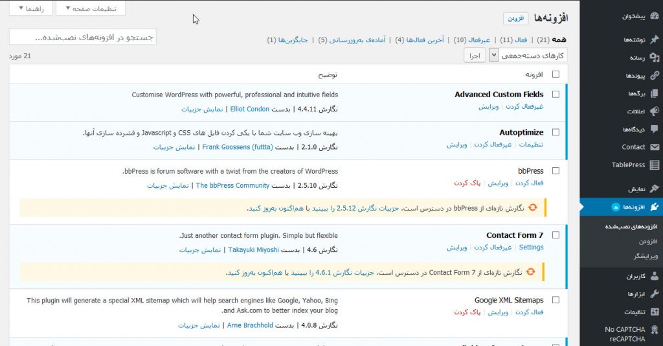Check the Autoptimize plugin checkbox
Image resolution: width=663 pixels, height=346 pixels.
(556, 132)
